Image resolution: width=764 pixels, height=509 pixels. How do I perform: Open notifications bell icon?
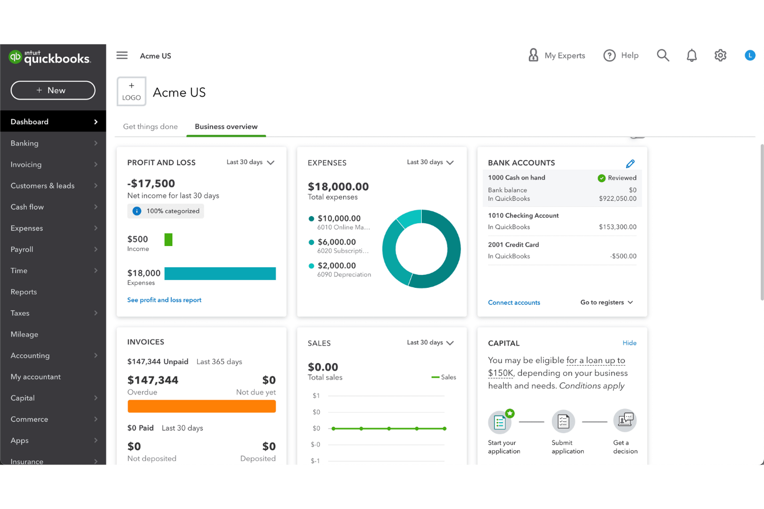coord(692,55)
